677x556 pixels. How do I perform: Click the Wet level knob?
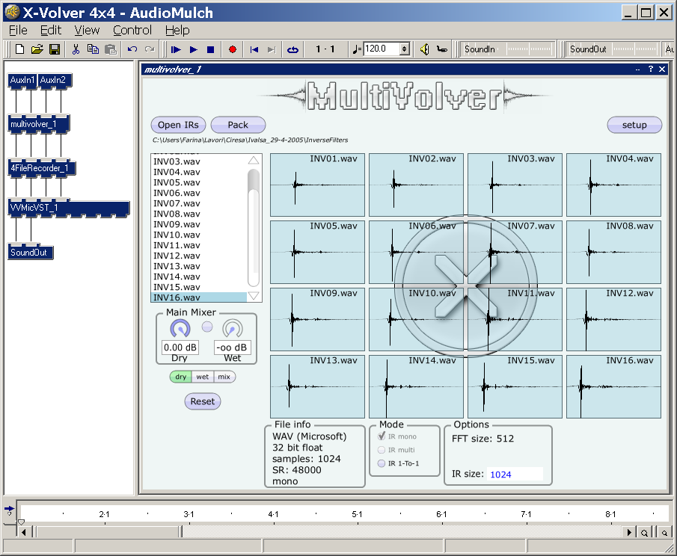point(233,329)
